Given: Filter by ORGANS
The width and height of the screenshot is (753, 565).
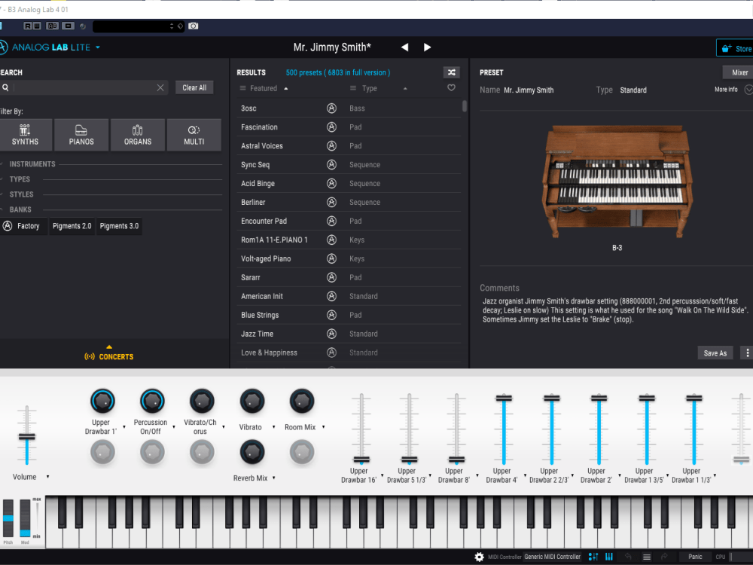Looking at the screenshot, I should [137, 135].
